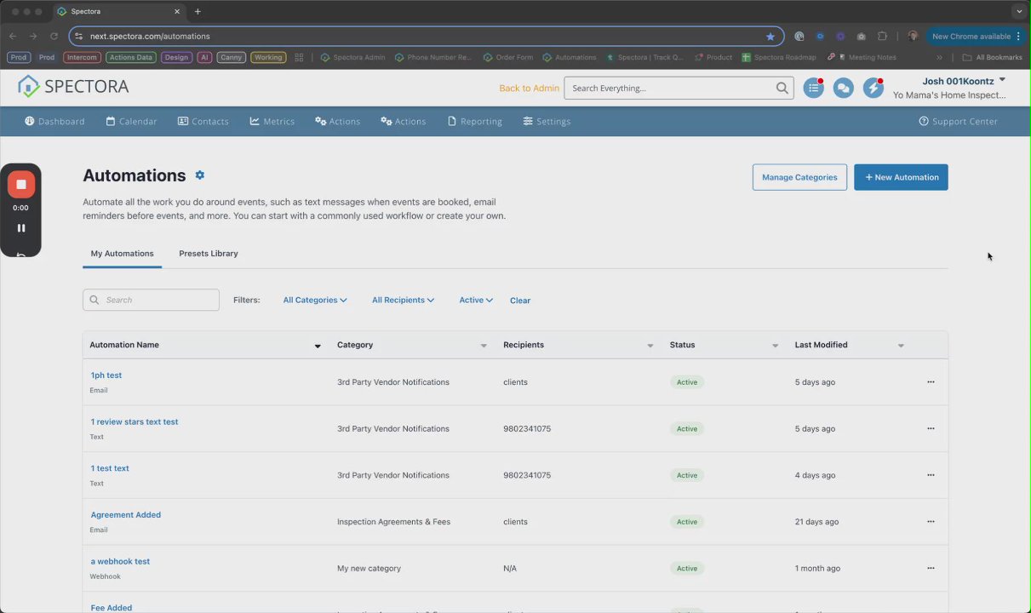This screenshot has width=1031, height=613.
Task: Stop recording with the red stop button
Action: (21, 185)
